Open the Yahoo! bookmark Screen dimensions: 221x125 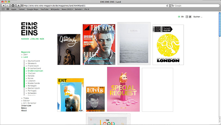(22, 9)
